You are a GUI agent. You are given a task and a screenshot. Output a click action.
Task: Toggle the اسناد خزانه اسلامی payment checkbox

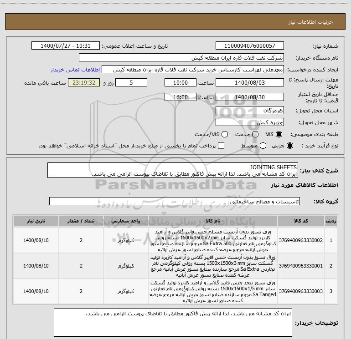(x=221, y=146)
